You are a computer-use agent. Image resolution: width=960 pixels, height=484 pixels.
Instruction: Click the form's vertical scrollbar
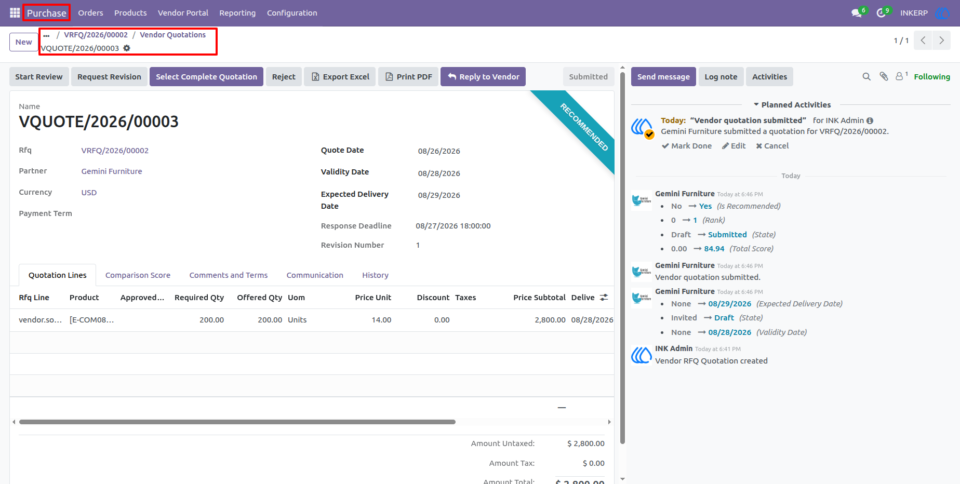coord(622,257)
